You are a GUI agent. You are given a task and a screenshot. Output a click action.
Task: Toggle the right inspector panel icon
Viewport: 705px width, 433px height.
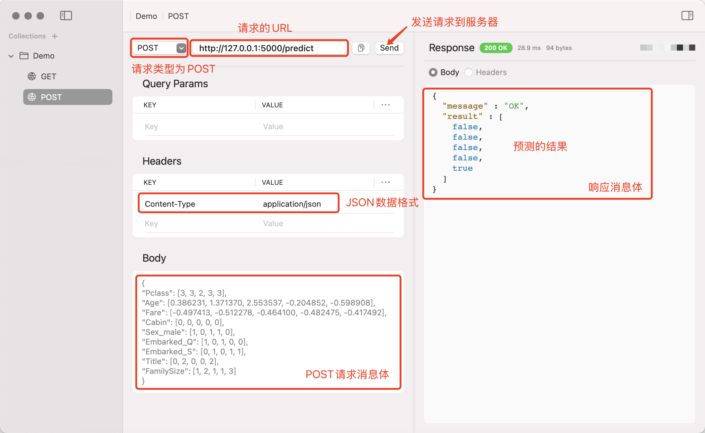pyautogui.click(x=687, y=16)
